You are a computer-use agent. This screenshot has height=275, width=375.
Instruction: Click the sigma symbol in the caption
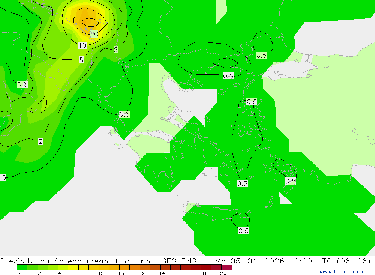coord(127,261)
